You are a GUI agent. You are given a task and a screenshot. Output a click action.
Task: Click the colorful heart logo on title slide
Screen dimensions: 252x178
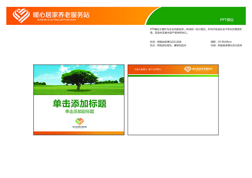pos(79,121)
